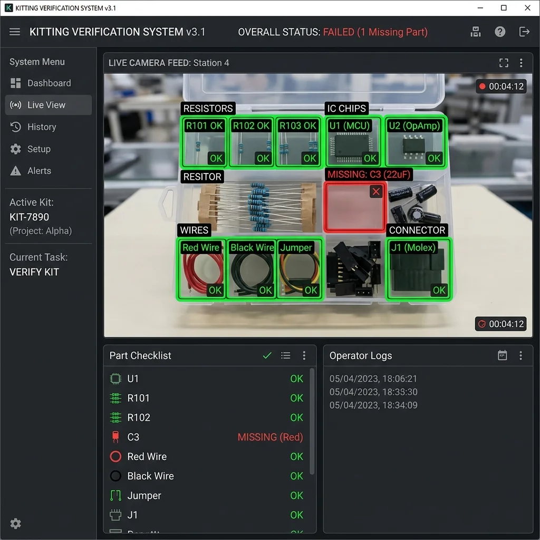Toggle Part Checklist list view icon
540x540 pixels.
[285, 355]
